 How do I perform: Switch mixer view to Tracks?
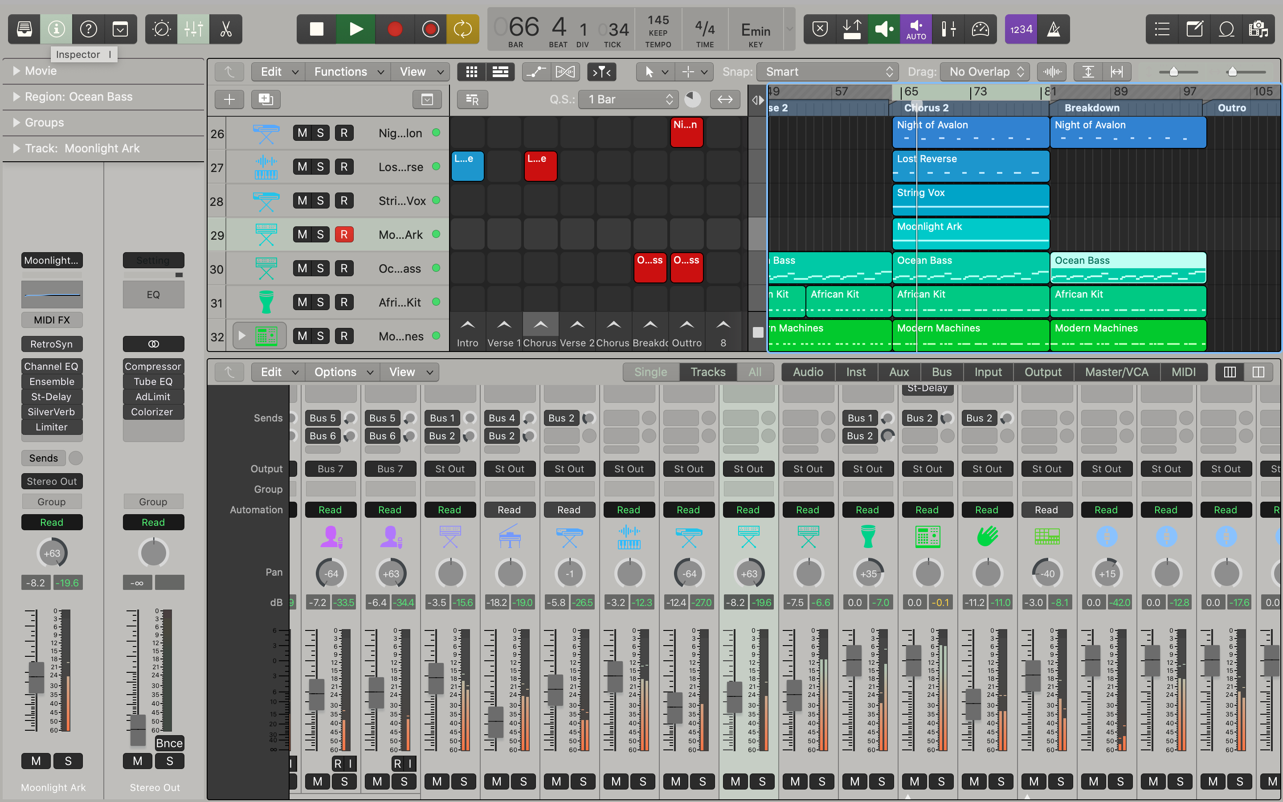click(x=707, y=372)
